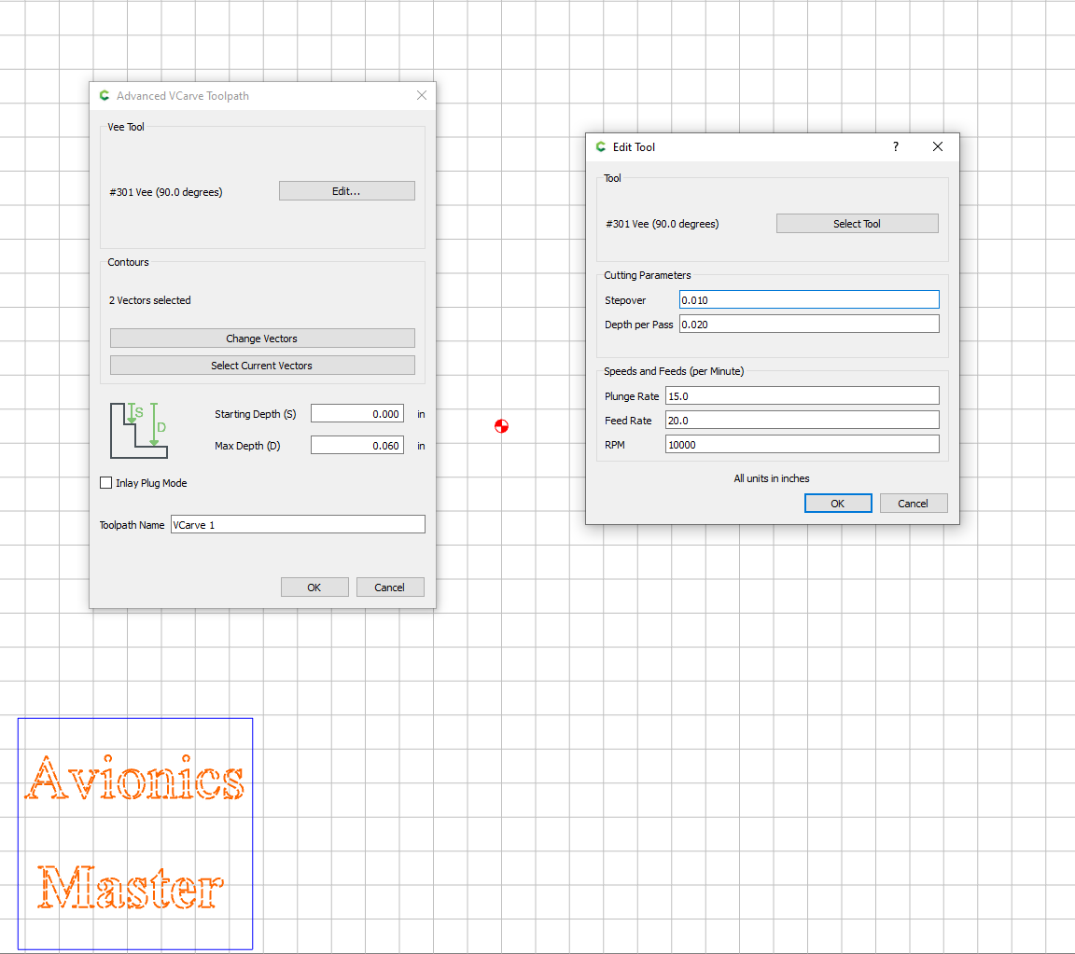
Task: Select the Master text vector
Action: (x=131, y=887)
